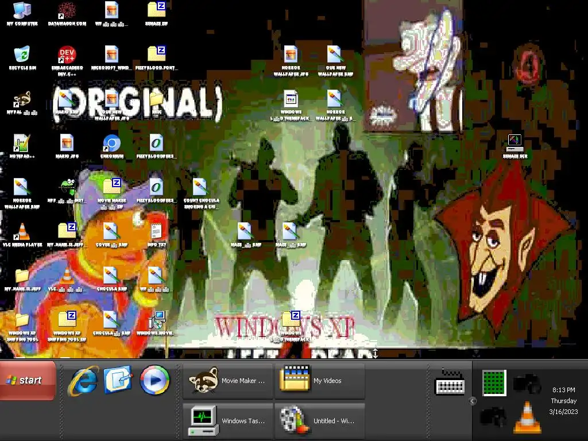Image resolution: width=588 pixels, height=441 pixels.
Task: Open the Fizzyblood font zip archive
Action: 156,58
